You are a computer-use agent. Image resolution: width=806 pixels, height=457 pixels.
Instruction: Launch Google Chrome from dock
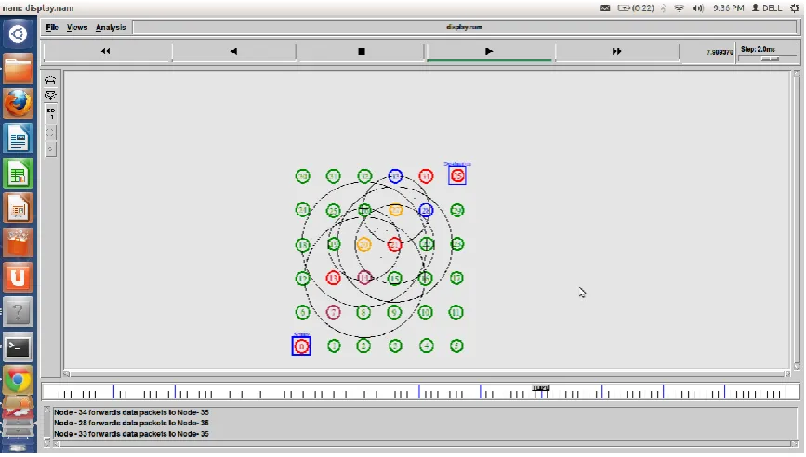coord(18,381)
